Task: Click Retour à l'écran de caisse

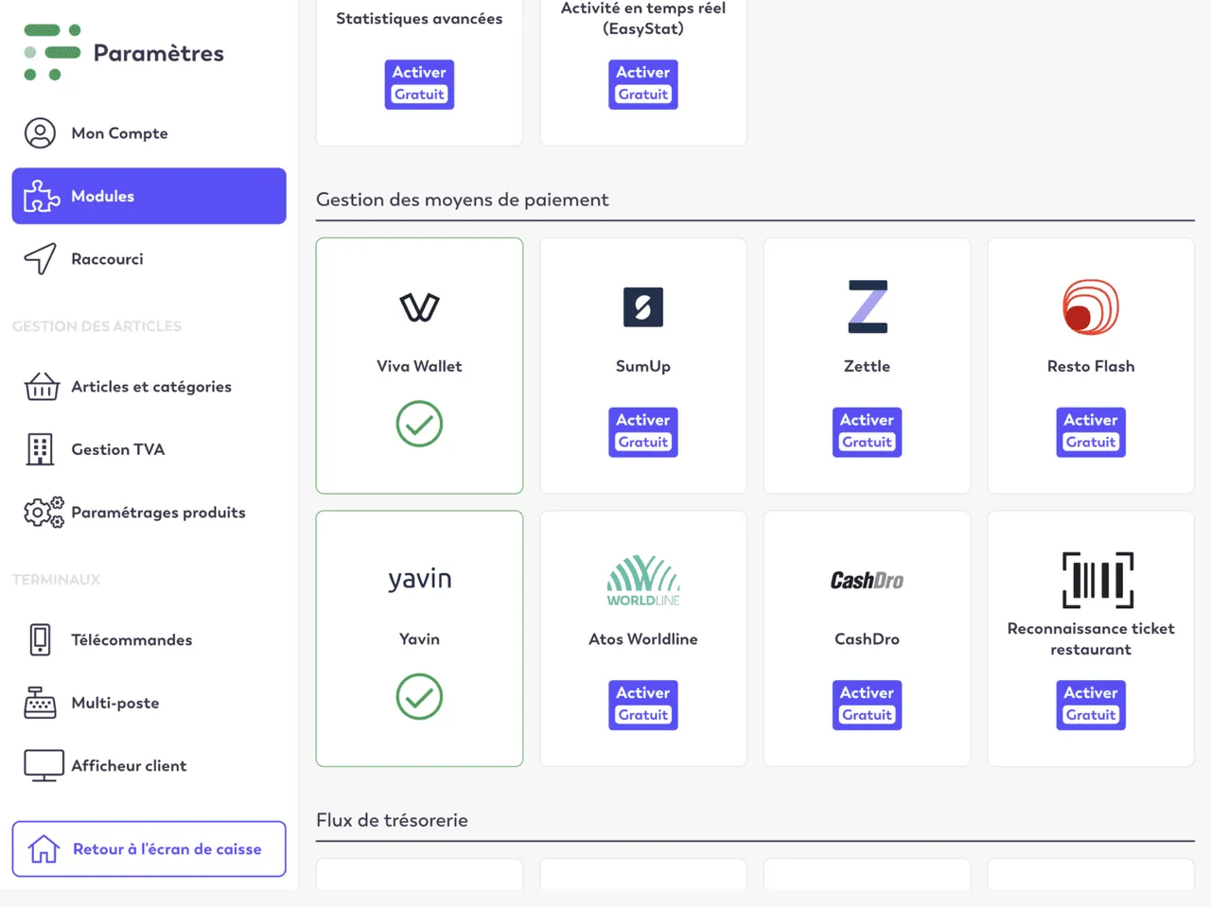Action: (149, 849)
